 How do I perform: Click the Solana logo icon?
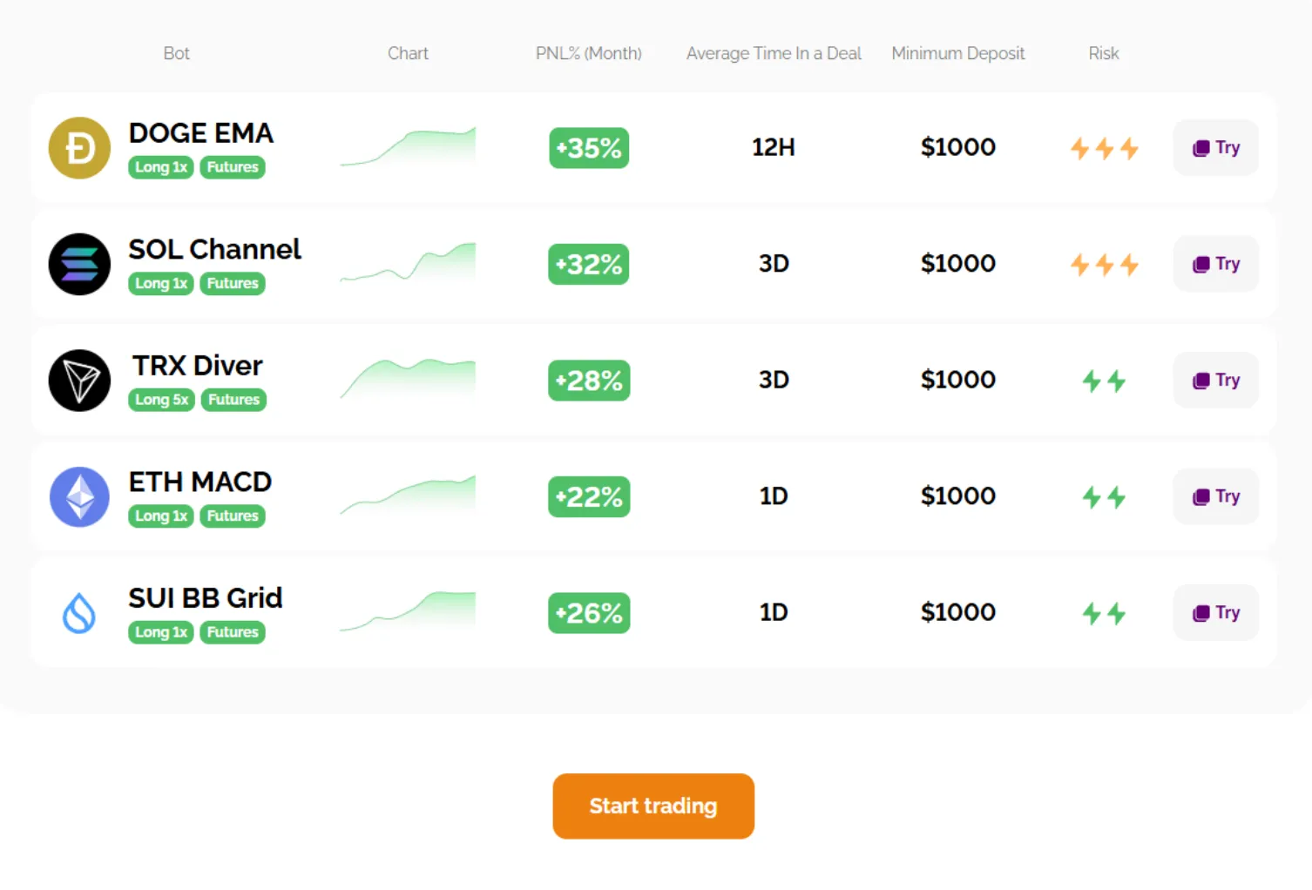click(79, 264)
